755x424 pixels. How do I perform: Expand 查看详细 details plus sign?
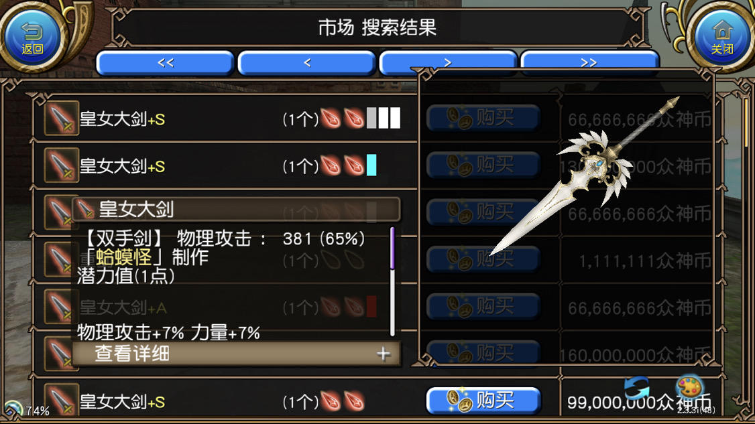(x=384, y=354)
